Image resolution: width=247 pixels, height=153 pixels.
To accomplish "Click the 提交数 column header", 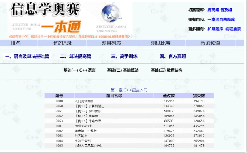I will pyautogui.click(x=199, y=96).
